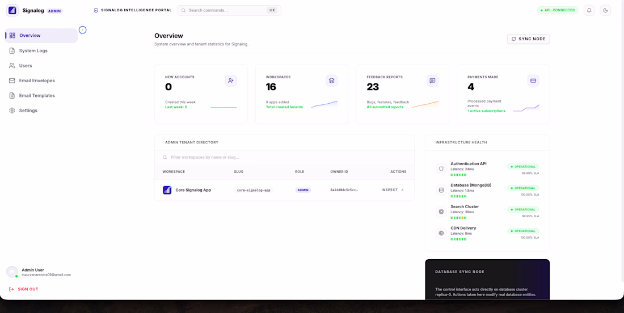Click the Workspace column header
Viewport: 624px width, 313px height.
click(174, 172)
